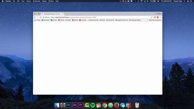
Task: Open Spotify from the Dock
Action: click(x=93, y=105)
